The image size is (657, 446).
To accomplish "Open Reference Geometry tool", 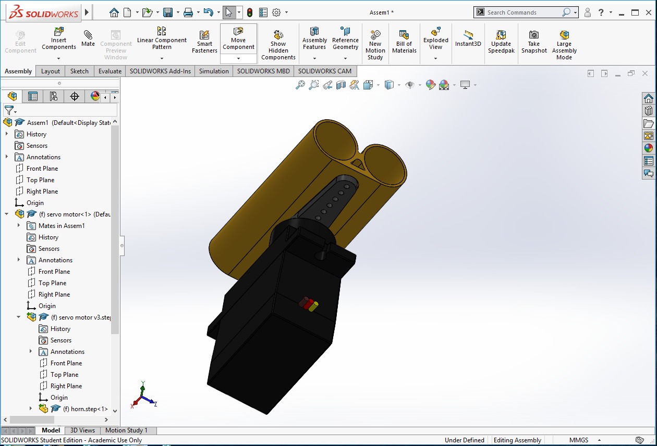I will pos(345,39).
